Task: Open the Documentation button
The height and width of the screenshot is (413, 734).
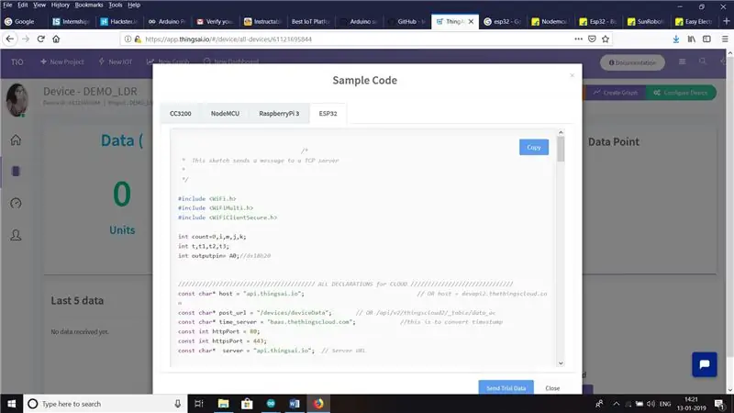Action: click(x=632, y=62)
